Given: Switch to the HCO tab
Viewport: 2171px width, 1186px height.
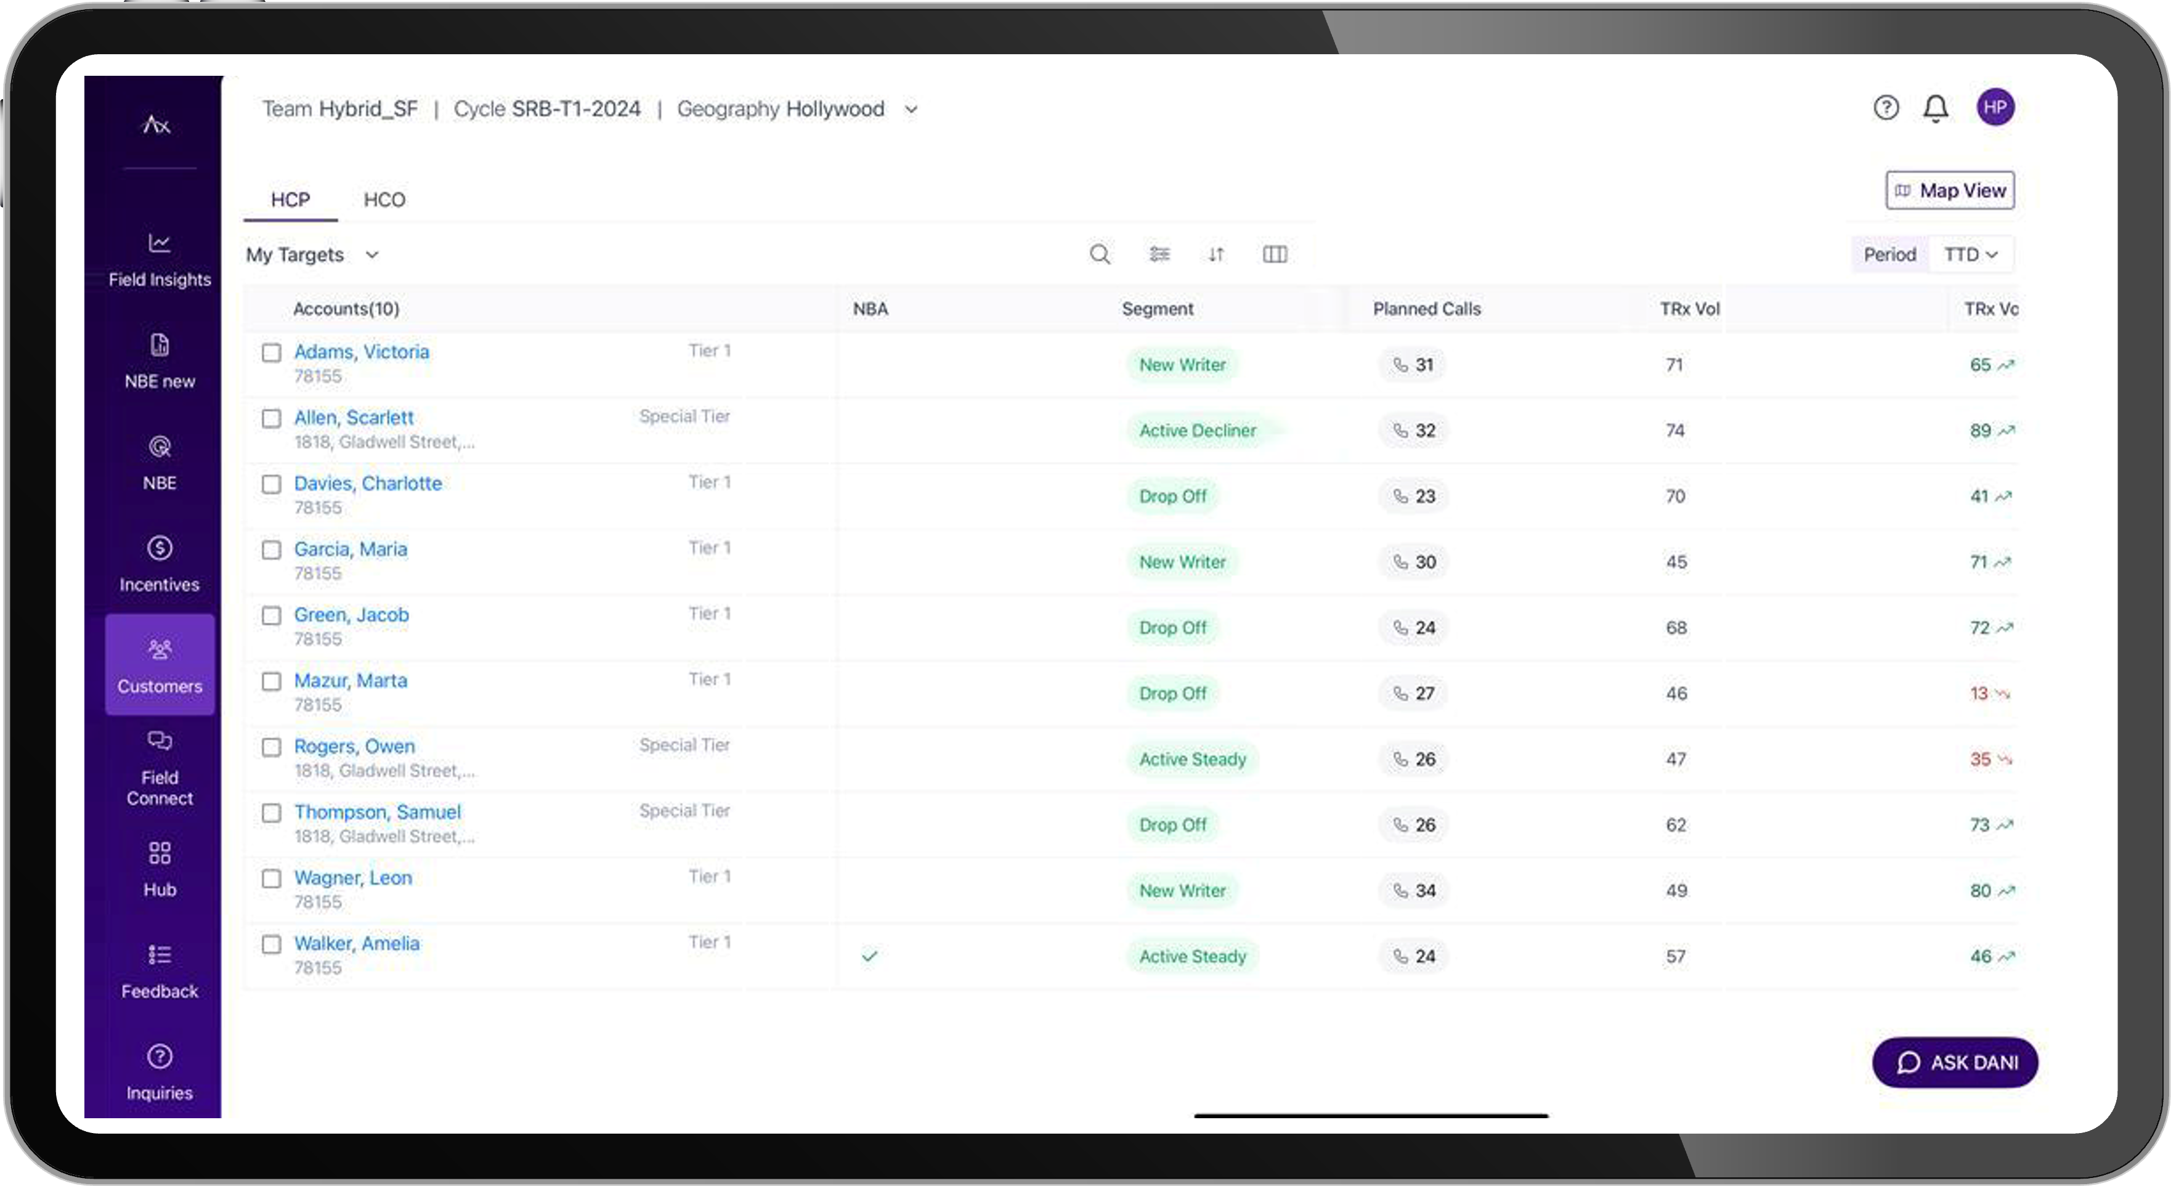Looking at the screenshot, I should click(x=384, y=200).
